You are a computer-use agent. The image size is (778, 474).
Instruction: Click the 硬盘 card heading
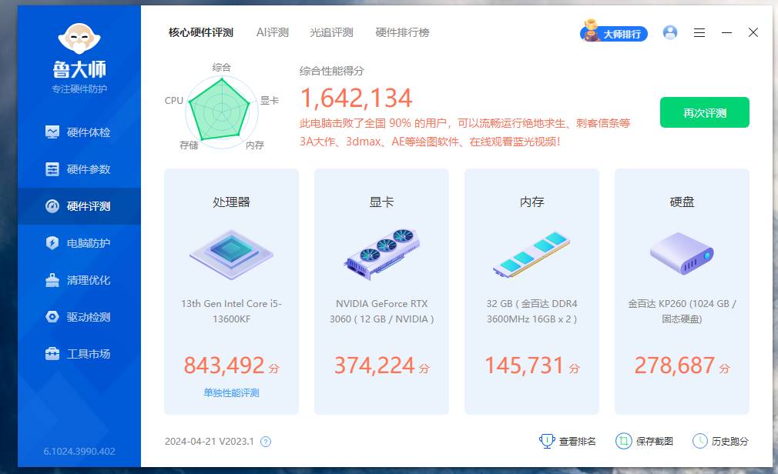[x=682, y=202]
